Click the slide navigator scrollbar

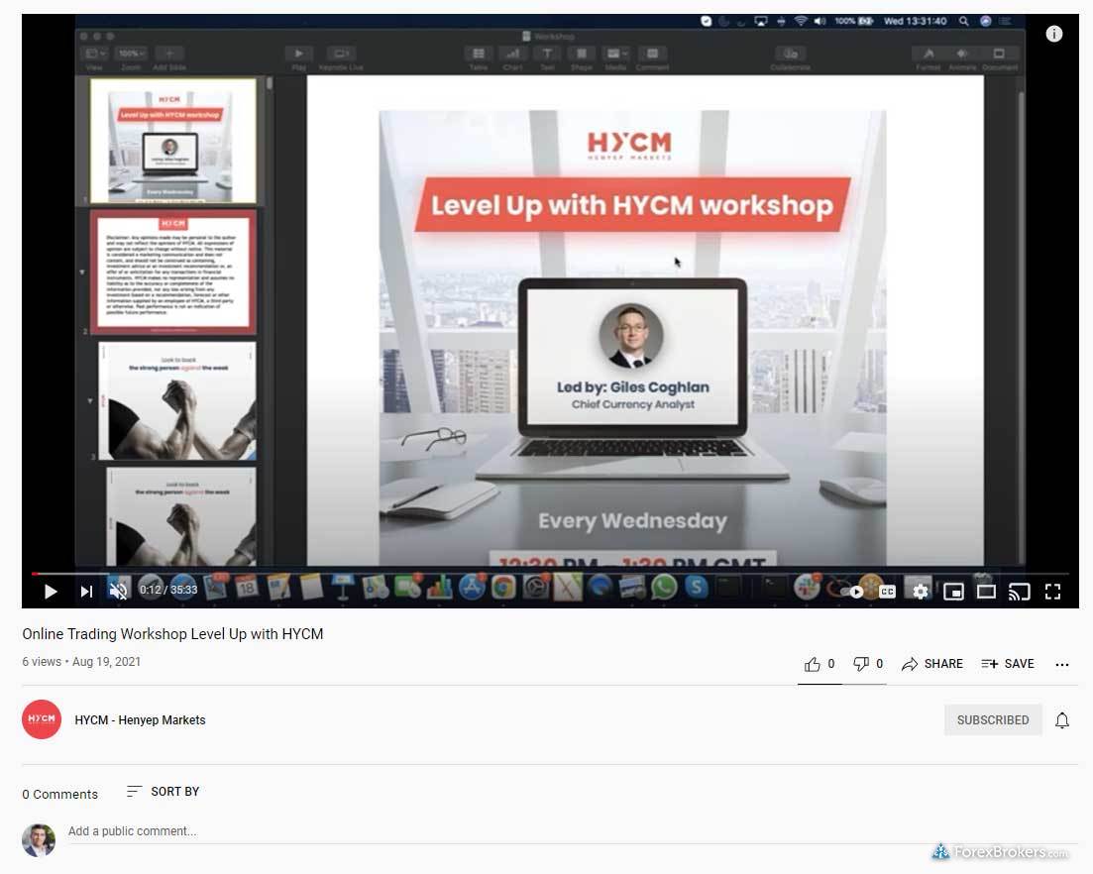pos(270,83)
